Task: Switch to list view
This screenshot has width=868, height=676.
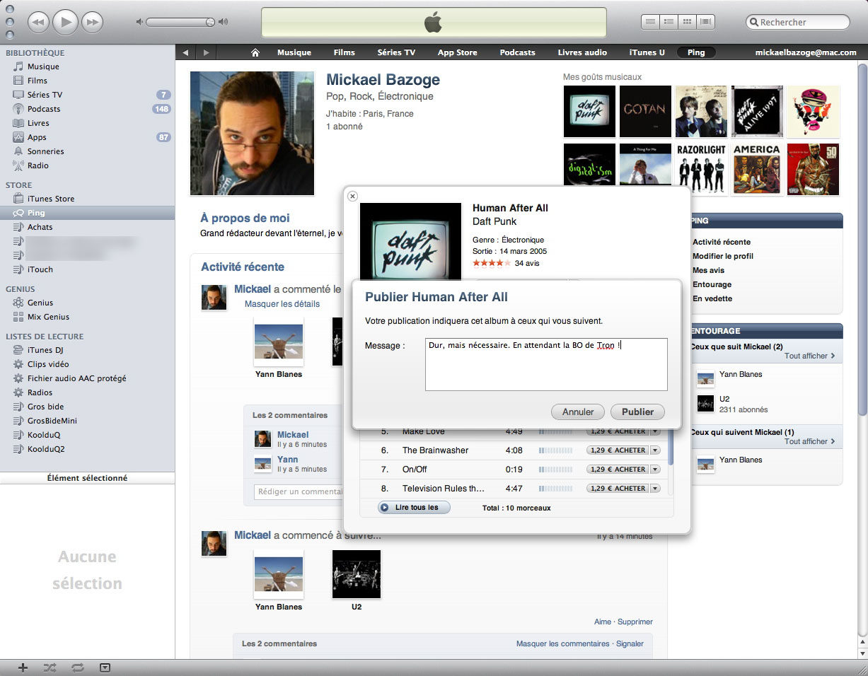Action: tap(650, 22)
